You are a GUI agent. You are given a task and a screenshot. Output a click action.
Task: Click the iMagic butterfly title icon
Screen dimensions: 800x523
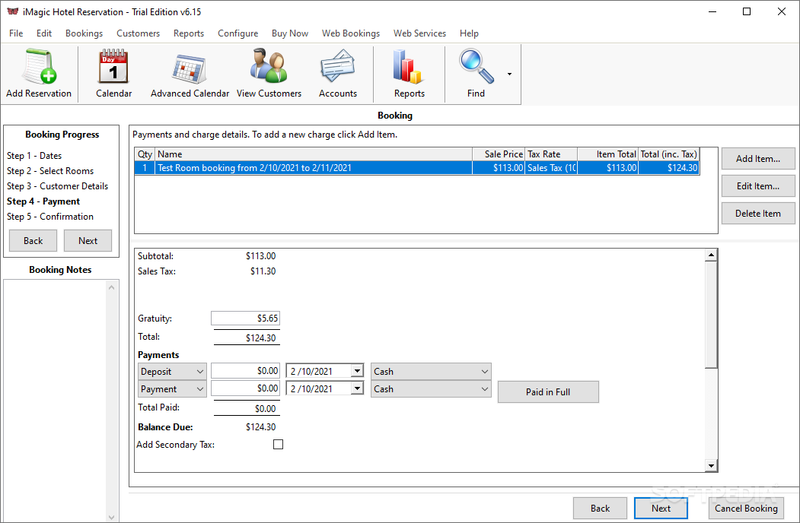click(13, 11)
